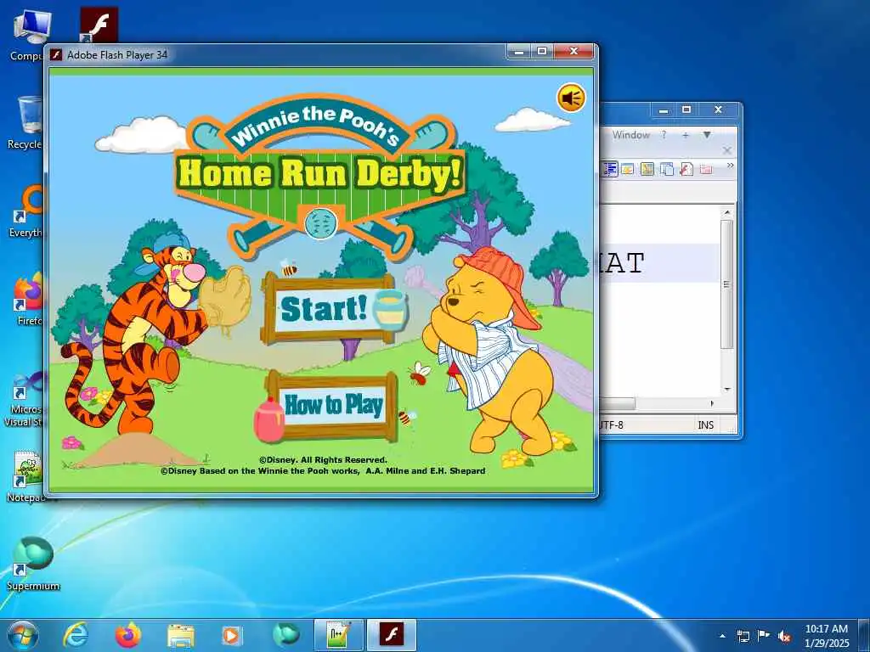
Task: Click the + button in Notepad++ menu bar
Action: coord(686,135)
